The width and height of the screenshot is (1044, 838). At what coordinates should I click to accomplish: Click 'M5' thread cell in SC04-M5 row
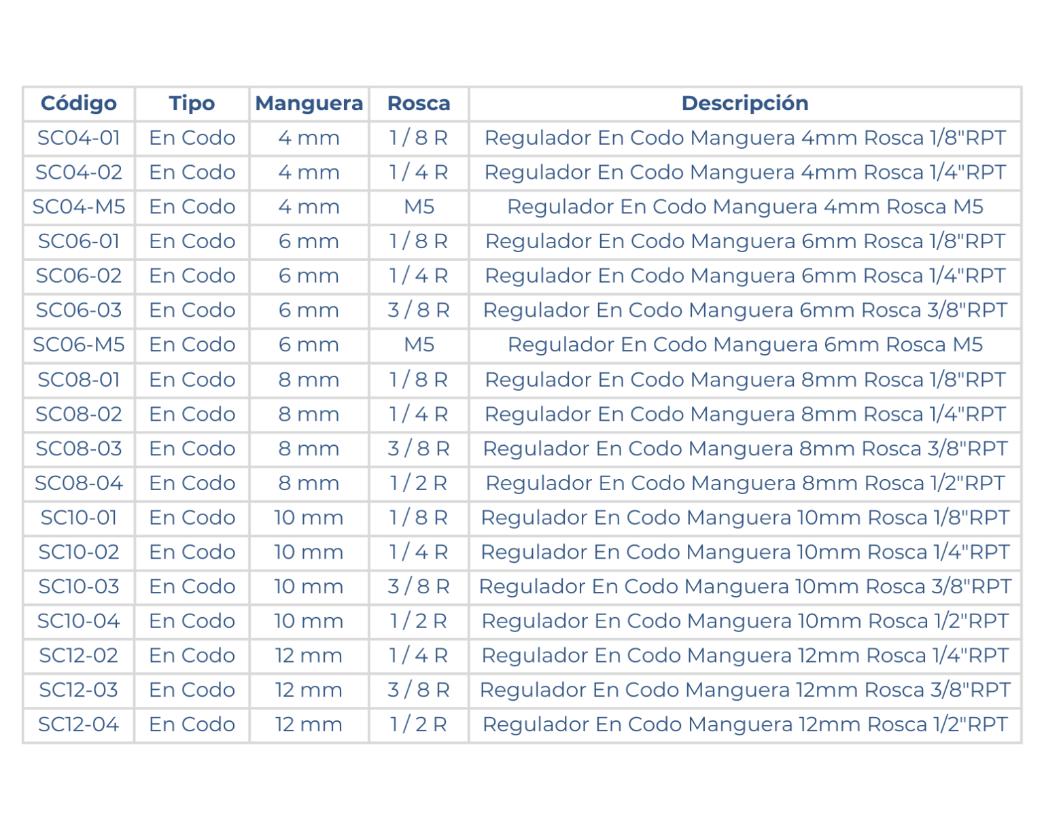pyautogui.click(x=419, y=207)
